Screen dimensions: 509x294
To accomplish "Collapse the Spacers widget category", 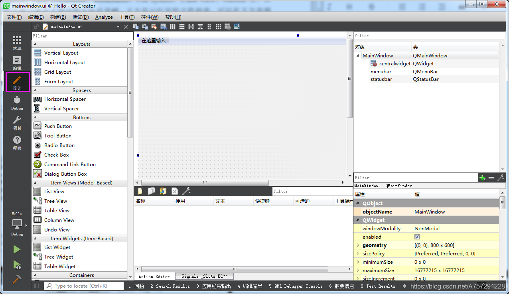I will pos(35,90).
